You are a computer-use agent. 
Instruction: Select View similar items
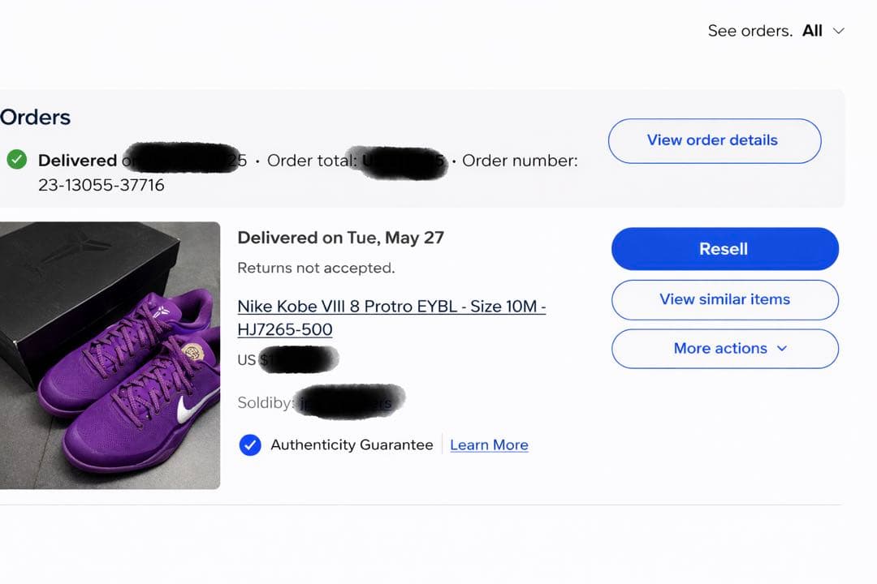(x=724, y=299)
